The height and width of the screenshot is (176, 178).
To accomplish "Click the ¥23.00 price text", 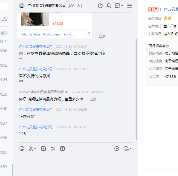I will (x=58, y=24).
